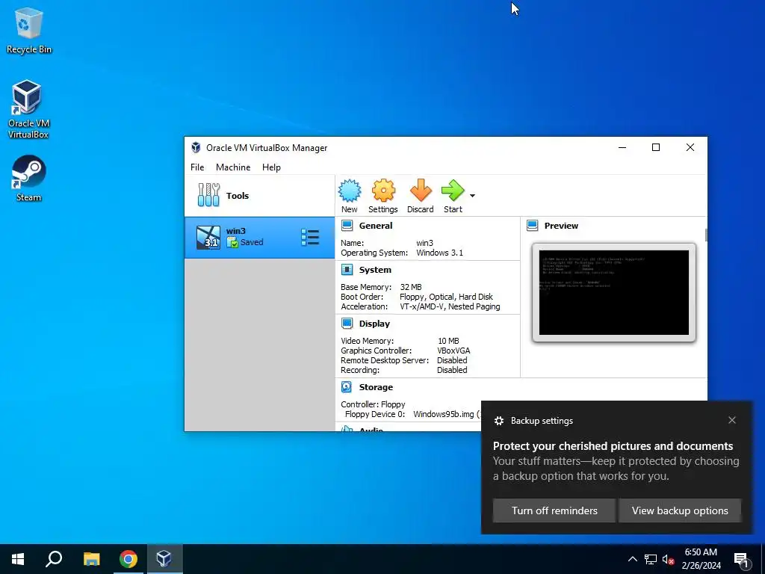Discard the saved state with the Discard icon
The height and width of the screenshot is (574, 765).
click(420, 196)
